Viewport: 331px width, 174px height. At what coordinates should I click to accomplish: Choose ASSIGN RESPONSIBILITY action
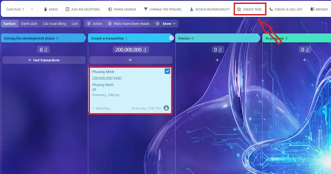pyautogui.click(x=212, y=9)
